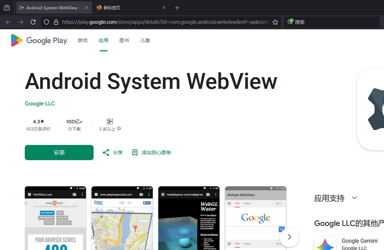384x250 pixels.
Task: Switch to the 新标签页 tab
Action: 131,8
